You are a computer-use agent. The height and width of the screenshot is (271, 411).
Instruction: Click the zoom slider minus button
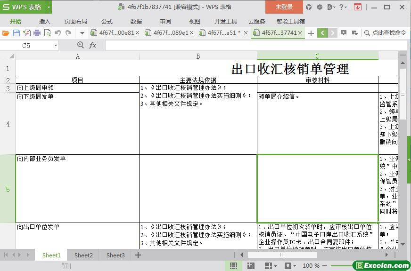point(325,266)
